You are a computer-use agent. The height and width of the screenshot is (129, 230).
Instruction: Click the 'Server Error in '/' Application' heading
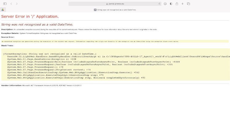coord(30,16)
